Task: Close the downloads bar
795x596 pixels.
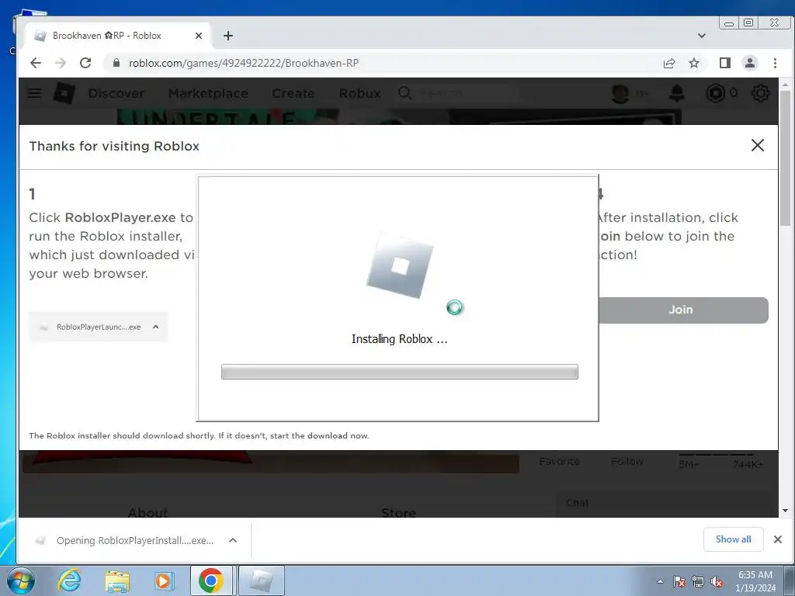Action: (x=778, y=539)
